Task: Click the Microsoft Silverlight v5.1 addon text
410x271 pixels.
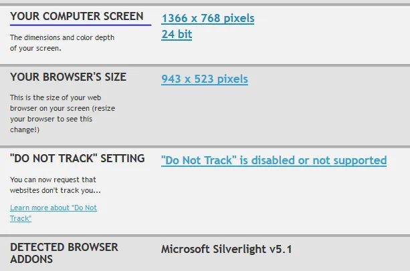Action: tap(227, 249)
